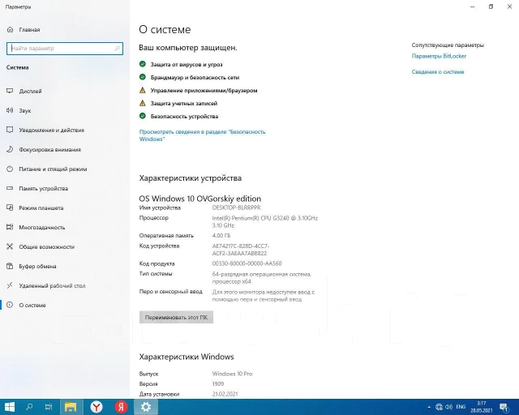Select the 4,00 ГБ memory value

point(221,236)
